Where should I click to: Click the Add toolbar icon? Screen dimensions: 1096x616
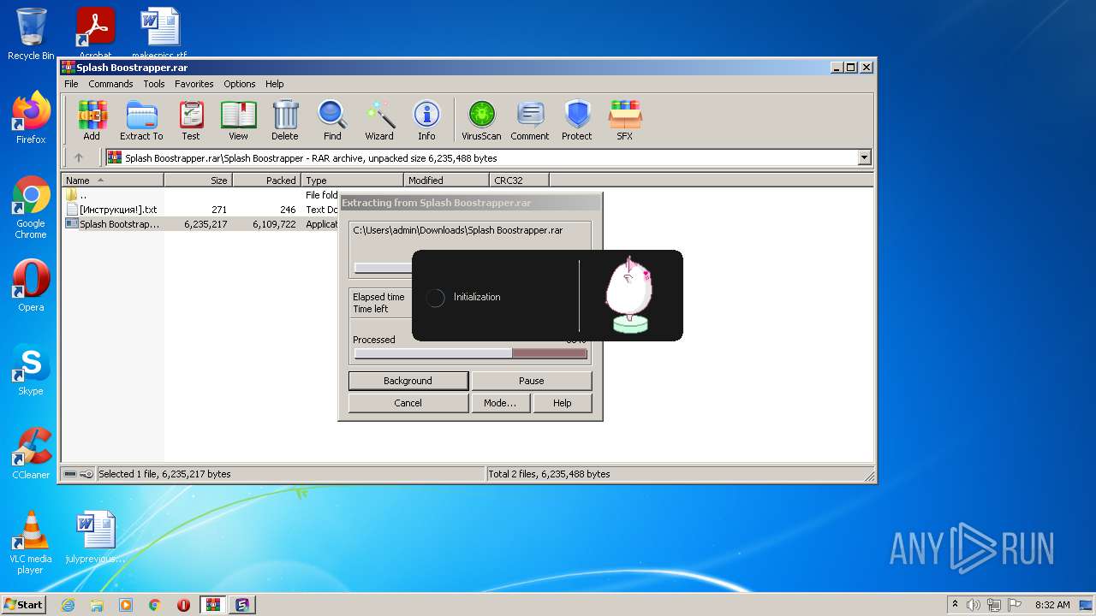click(x=92, y=120)
